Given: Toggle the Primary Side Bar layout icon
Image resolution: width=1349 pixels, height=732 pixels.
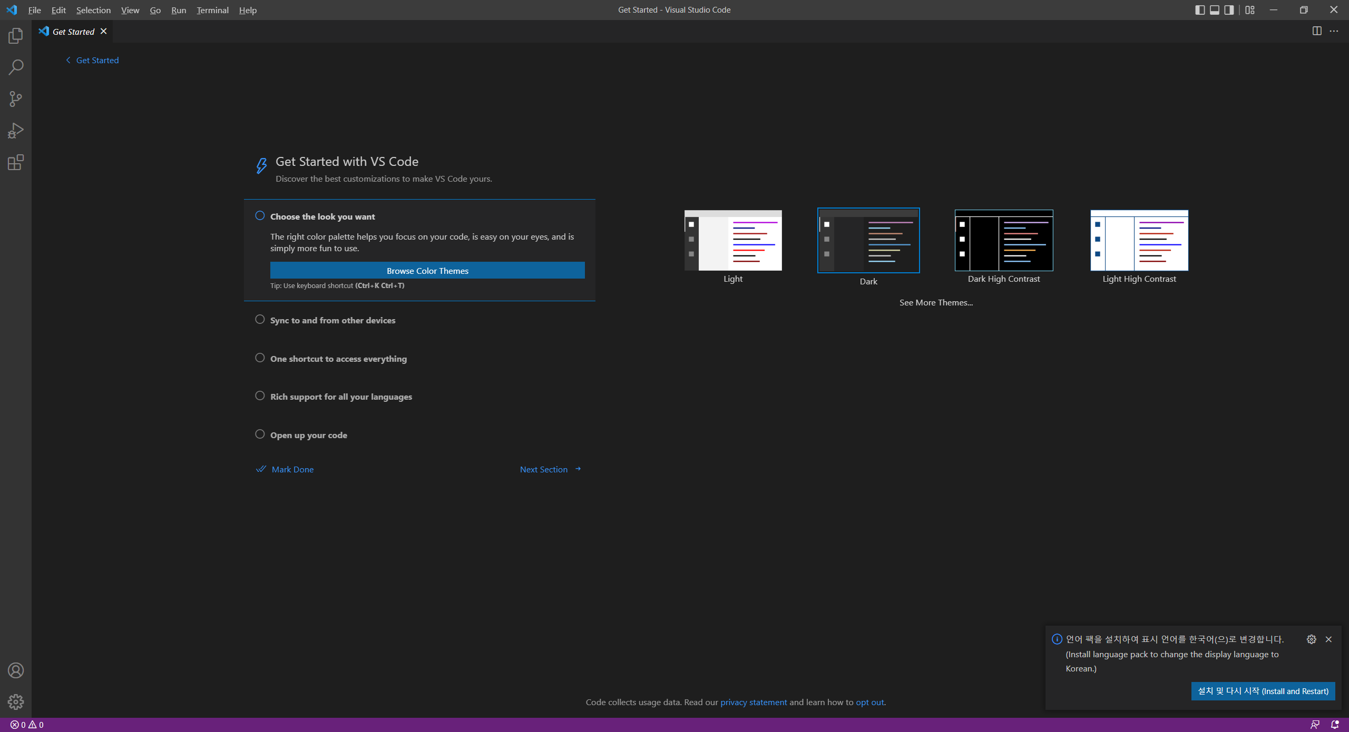Looking at the screenshot, I should [x=1200, y=10].
